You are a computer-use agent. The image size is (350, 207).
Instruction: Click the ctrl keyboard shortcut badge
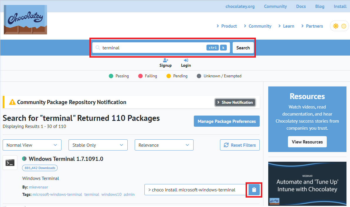click(212, 48)
